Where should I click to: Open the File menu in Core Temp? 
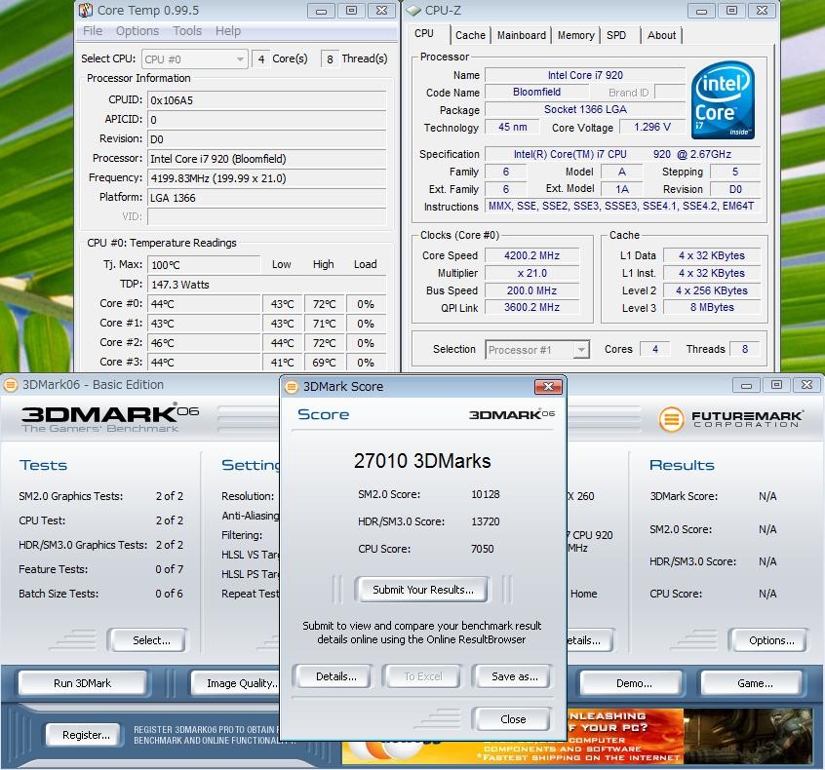[x=93, y=31]
